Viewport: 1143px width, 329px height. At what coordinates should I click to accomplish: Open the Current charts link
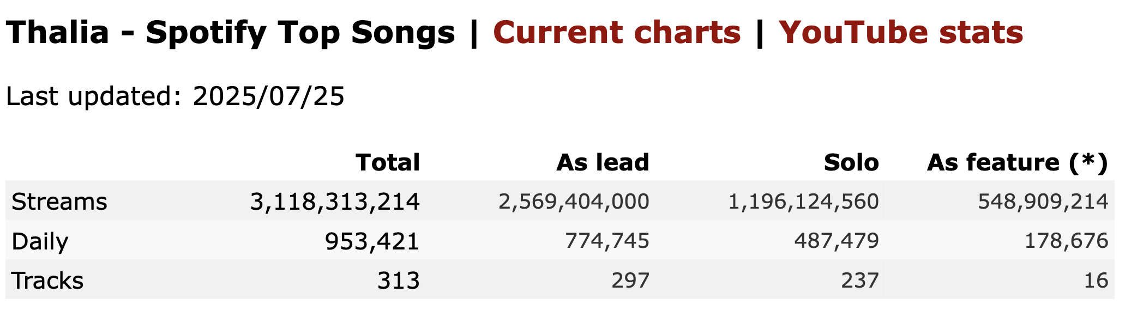point(617,32)
